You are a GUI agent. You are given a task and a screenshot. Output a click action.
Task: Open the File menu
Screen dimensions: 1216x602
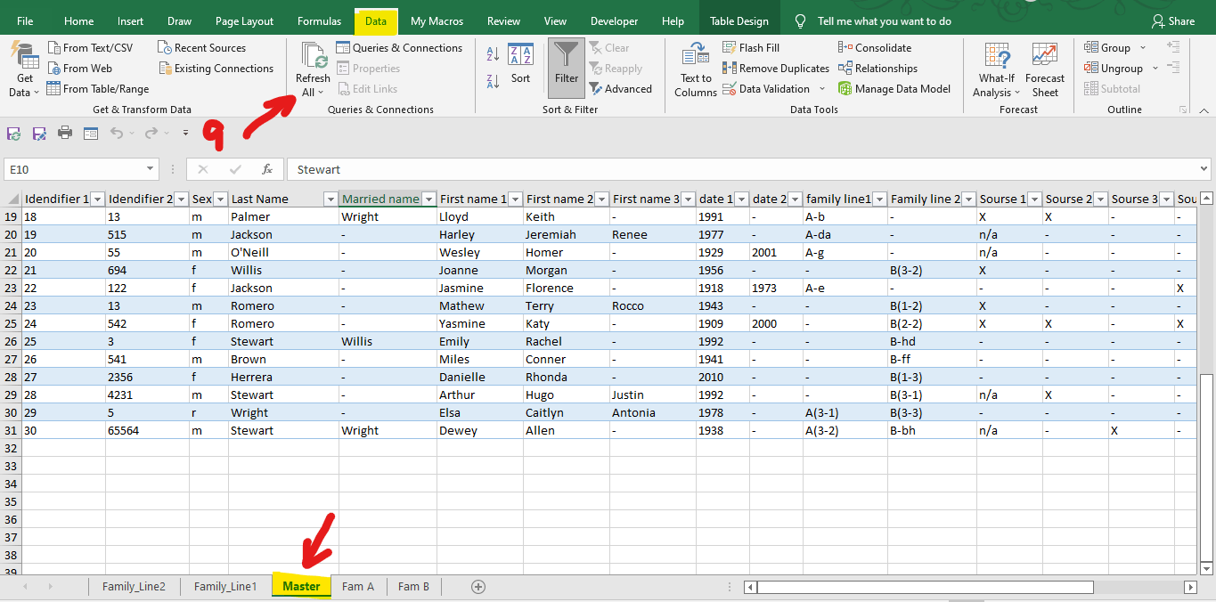25,21
